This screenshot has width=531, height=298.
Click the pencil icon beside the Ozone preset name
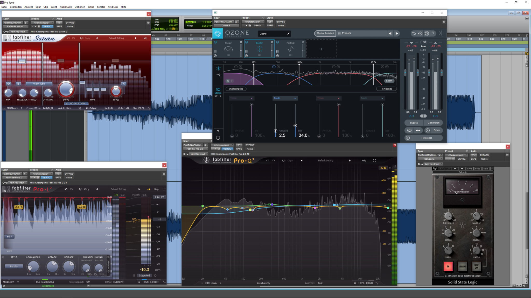[288, 34]
